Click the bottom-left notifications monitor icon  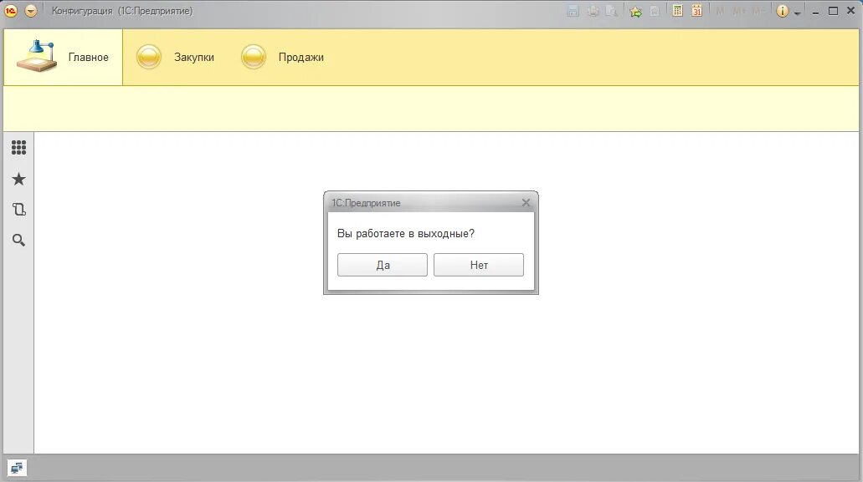[17, 469]
